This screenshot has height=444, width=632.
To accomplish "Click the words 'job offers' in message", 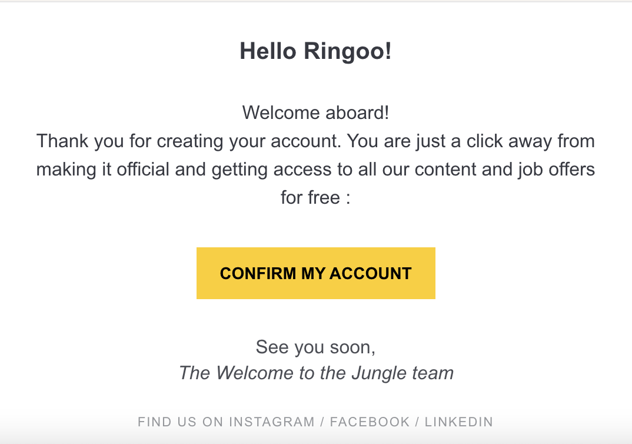I will coord(557,170).
